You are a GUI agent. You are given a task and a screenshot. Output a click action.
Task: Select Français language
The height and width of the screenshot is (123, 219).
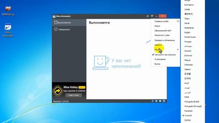(188, 42)
